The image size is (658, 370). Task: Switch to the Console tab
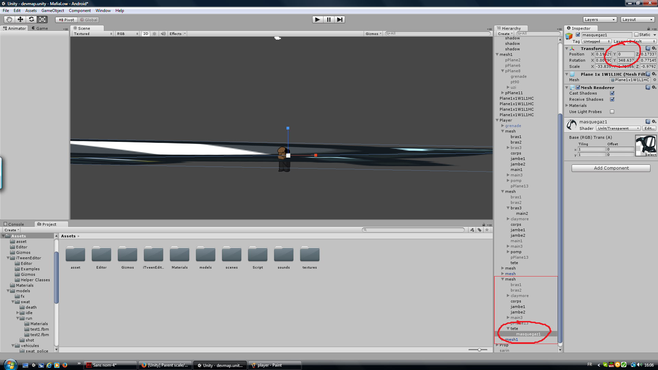pos(14,224)
